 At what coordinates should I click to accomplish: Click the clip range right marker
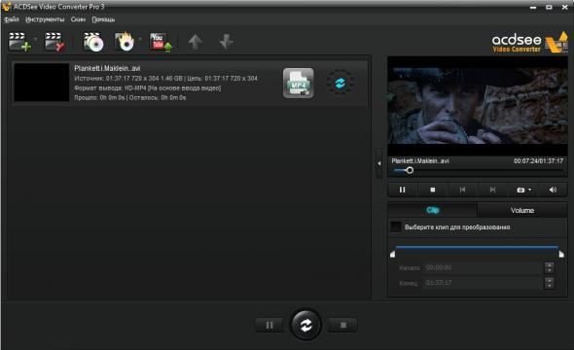pos(561,254)
